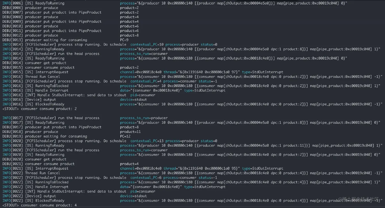Select the DEBU[0012] producer produce entry
The height and width of the screenshot is (208, 385).
click(x=71, y=35)
